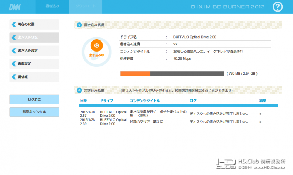Click the コンテンツタイトル column header
The image size is (293, 175).
coord(145,101)
